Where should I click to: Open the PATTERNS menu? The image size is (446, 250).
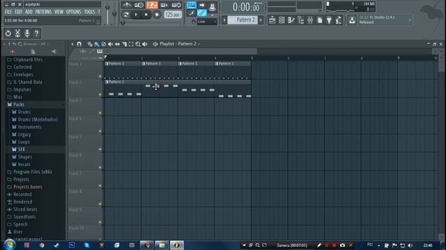point(43,12)
